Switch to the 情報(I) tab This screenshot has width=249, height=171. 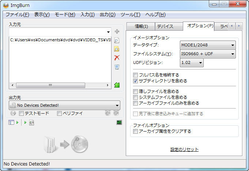click(141, 26)
